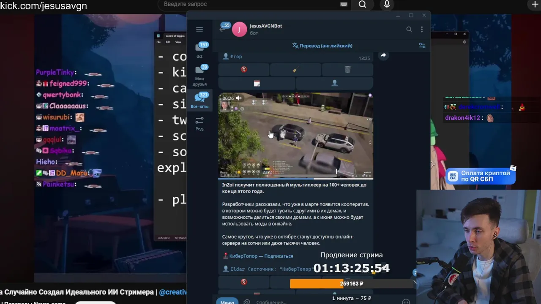Click the calendar bot button

click(257, 83)
